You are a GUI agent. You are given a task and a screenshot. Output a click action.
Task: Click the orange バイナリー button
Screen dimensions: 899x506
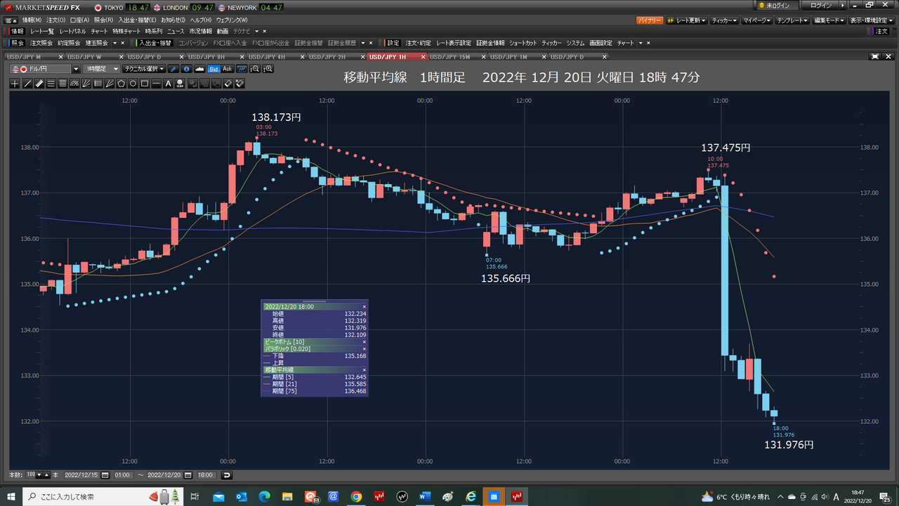point(649,20)
